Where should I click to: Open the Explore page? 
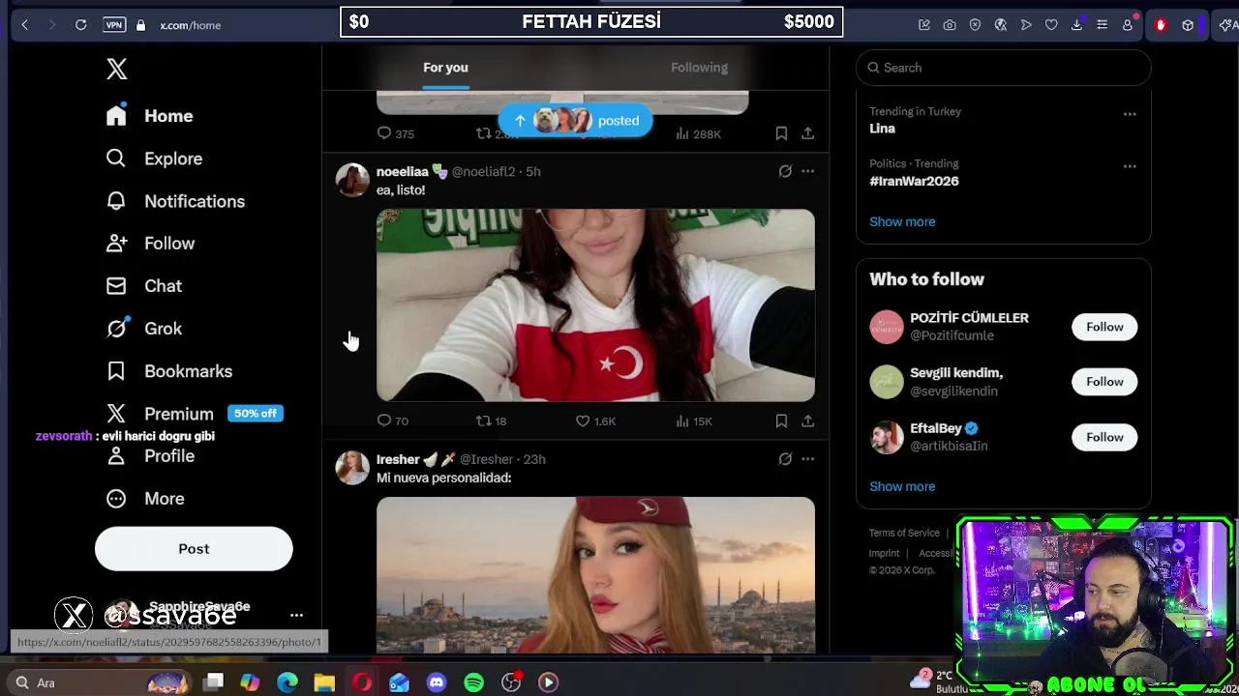pos(154,159)
